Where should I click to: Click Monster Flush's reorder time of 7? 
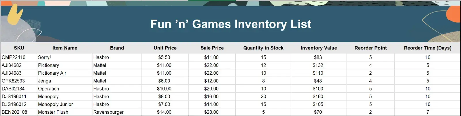tap(428, 112)
